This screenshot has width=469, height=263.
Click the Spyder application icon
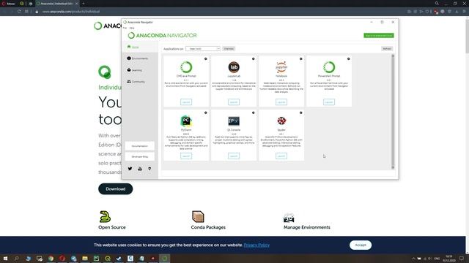pos(281,121)
